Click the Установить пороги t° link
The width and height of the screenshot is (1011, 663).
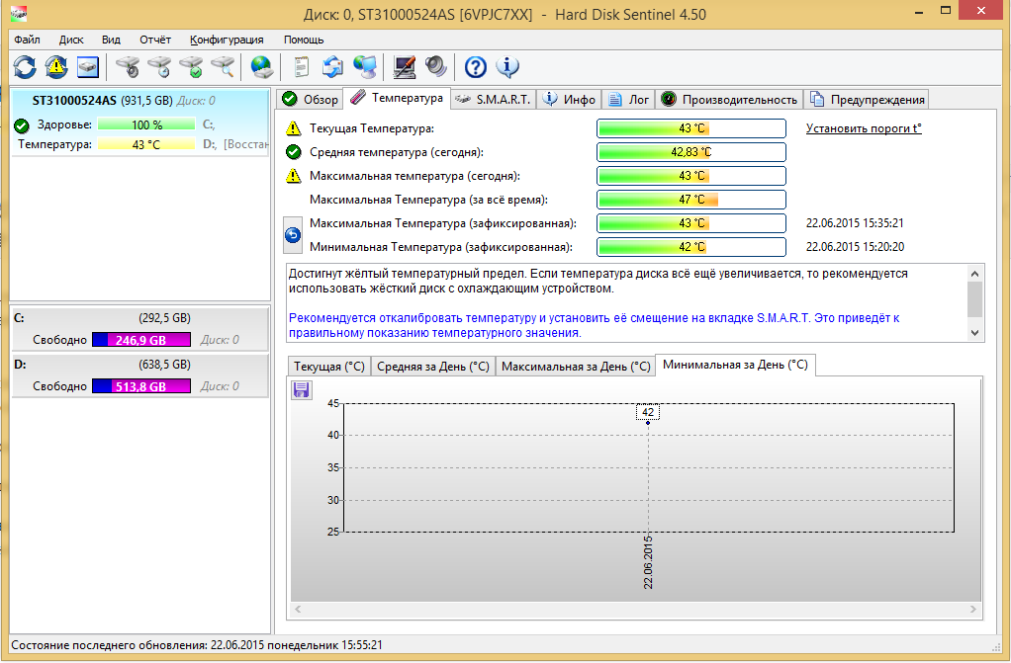863,128
